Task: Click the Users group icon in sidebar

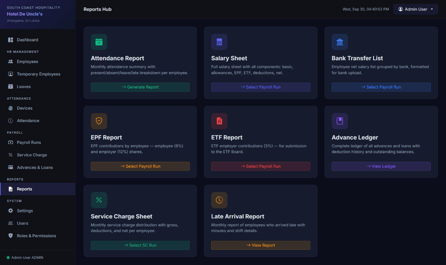Action: click(11, 223)
